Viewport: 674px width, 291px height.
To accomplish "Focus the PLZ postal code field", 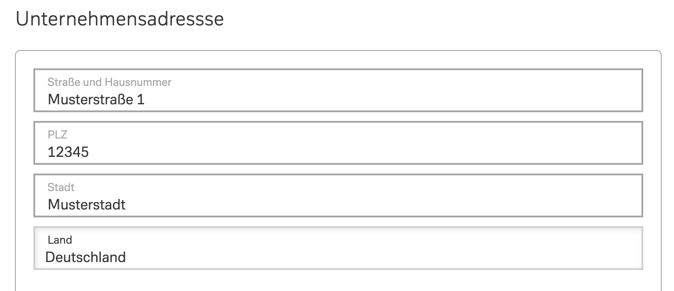I will (x=338, y=143).
